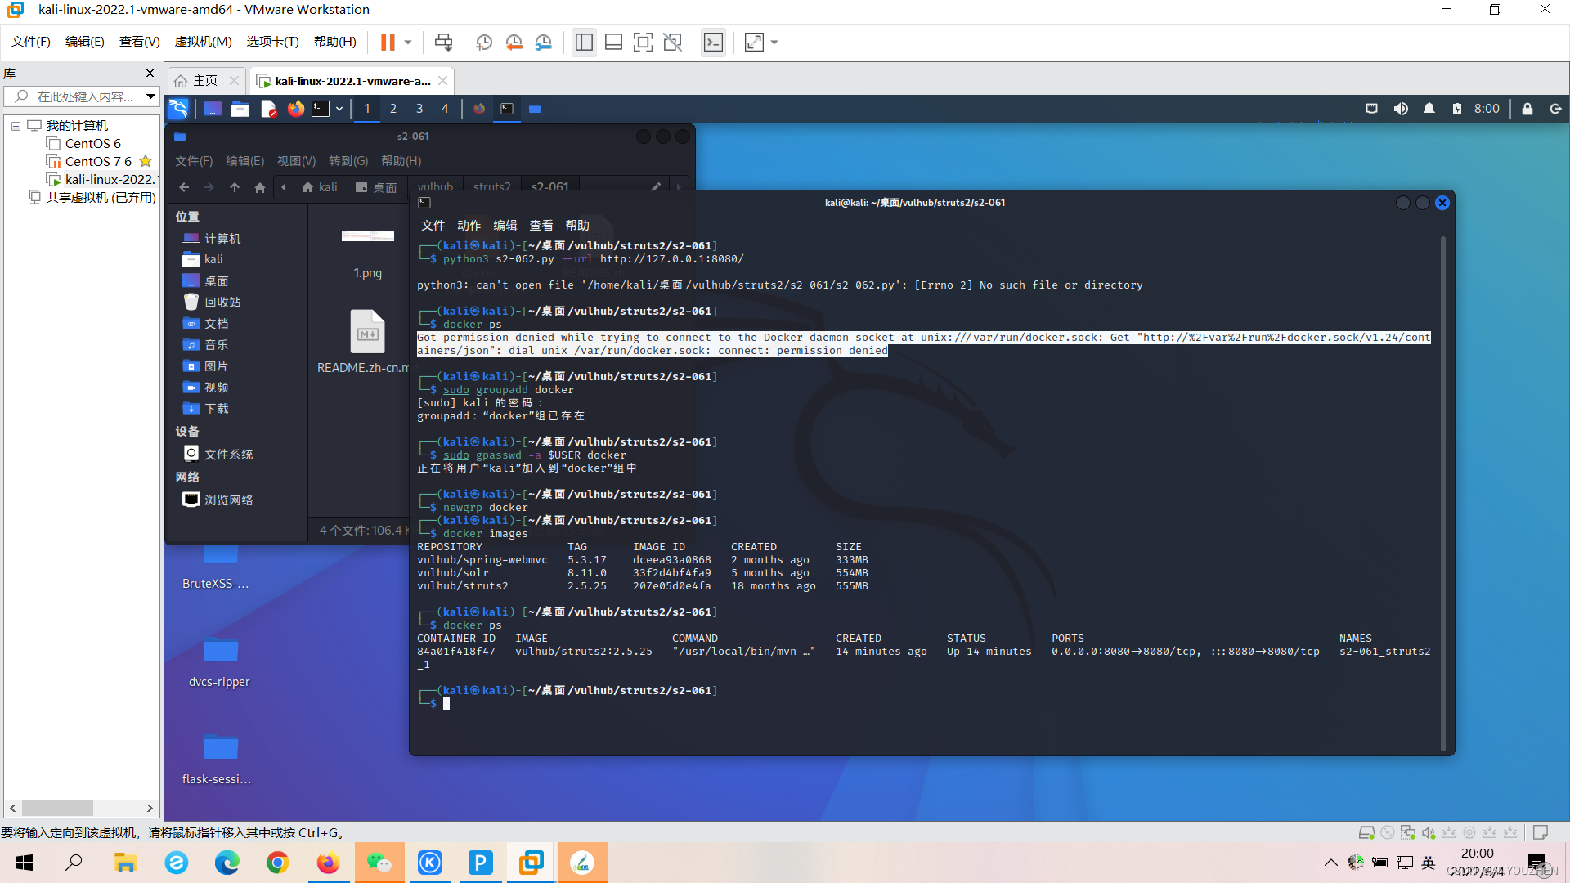Toggle the library sidebar view button
Image resolution: width=1570 pixels, height=883 pixels.
[x=584, y=42]
